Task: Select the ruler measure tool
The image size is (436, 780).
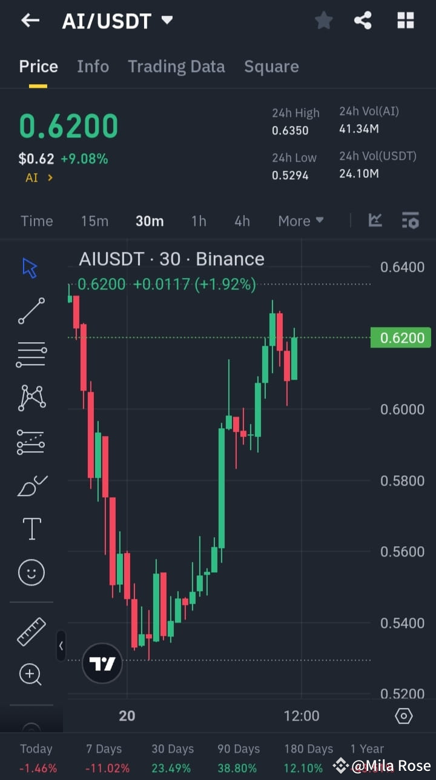Action: point(31,631)
